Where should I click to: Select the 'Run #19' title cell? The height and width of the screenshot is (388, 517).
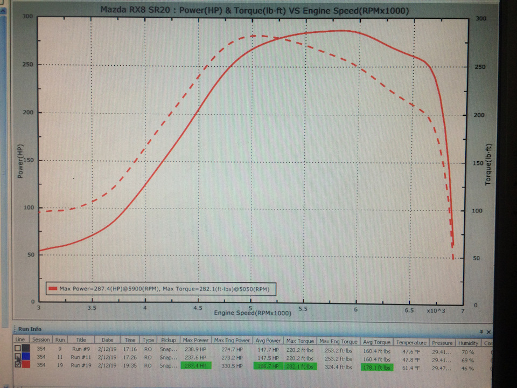[x=81, y=365]
